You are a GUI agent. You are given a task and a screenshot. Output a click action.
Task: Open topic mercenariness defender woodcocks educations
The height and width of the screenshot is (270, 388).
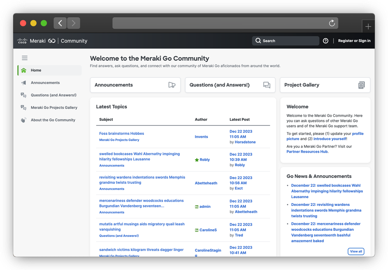click(x=141, y=203)
